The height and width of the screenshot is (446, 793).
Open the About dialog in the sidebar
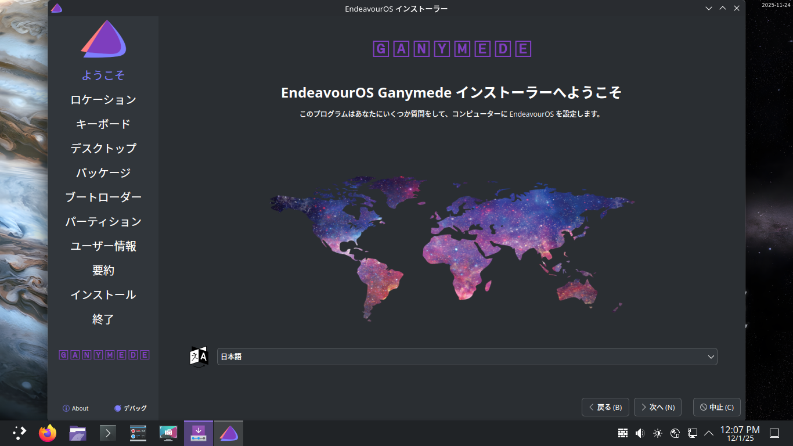[x=75, y=408]
